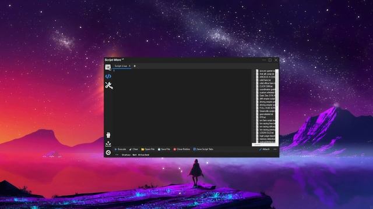Open the script hub icon in sidebar
The image size is (373, 209).
click(x=108, y=67)
